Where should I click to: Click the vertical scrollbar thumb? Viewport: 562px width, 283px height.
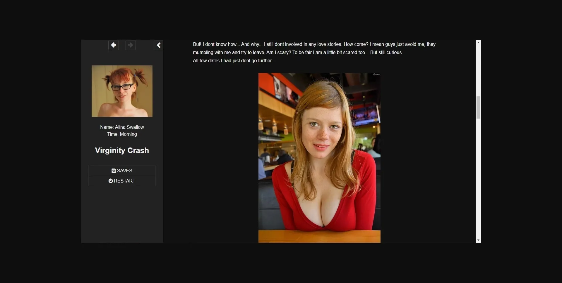point(478,107)
